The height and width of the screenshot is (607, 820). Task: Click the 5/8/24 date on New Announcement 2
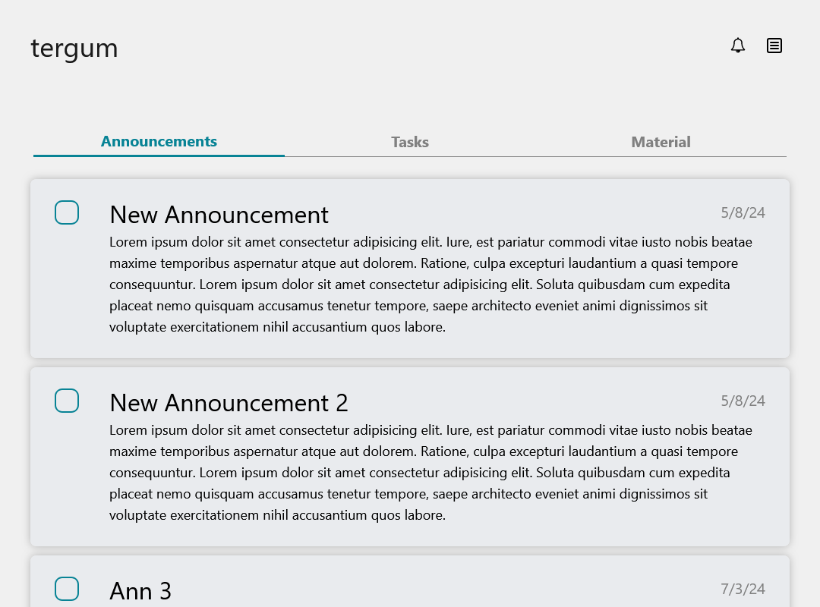743,401
